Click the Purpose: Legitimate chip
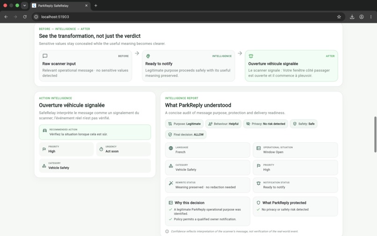The height and width of the screenshot is (236, 377). (184, 124)
